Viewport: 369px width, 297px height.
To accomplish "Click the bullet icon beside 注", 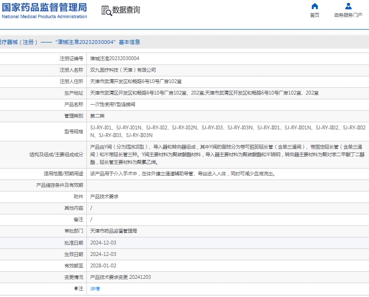I will click(x=76, y=288).
